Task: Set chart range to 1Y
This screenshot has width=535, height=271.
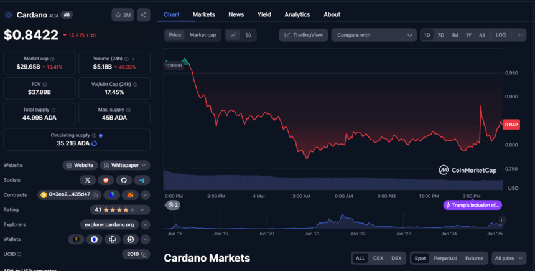Action: (468, 35)
